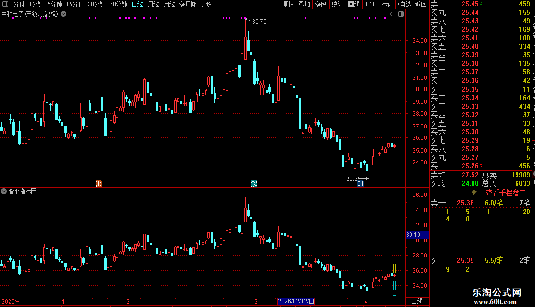Image resolution: width=535 pixels, height=307 pixels.
Task: Select the 15分钟 period tab
Action: [74, 4]
